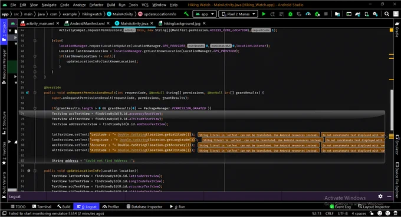Click the Apply Code Changes icon
This screenshot has height=217, width=401.
coord(281,14)
